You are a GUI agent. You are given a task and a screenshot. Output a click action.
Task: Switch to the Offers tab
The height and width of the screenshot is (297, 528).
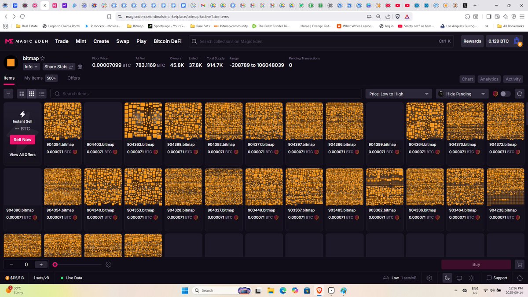coord(73,78)
